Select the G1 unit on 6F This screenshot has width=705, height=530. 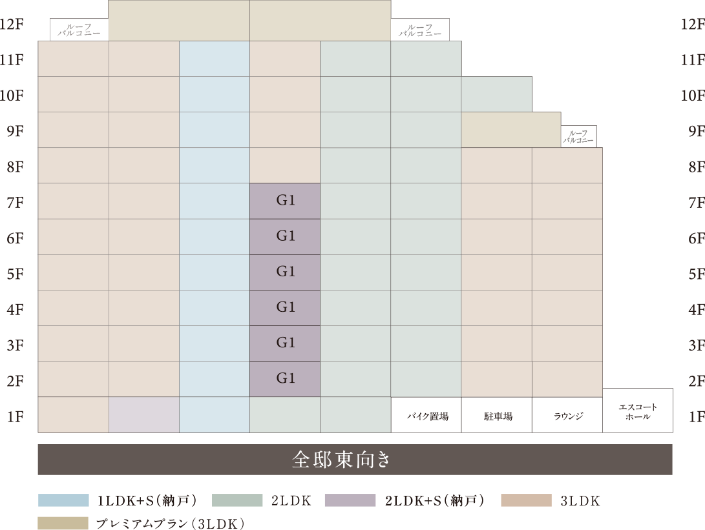(x=285, y=237)
